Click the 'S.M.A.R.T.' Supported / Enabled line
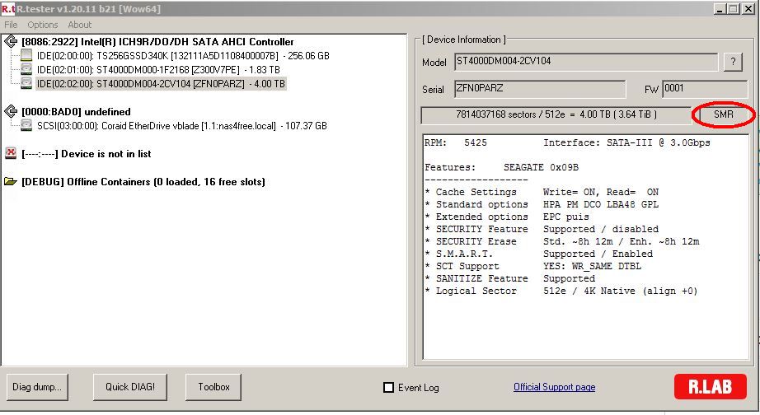The height and width of the screenshot is (415, 760). [x=538, y=254]
